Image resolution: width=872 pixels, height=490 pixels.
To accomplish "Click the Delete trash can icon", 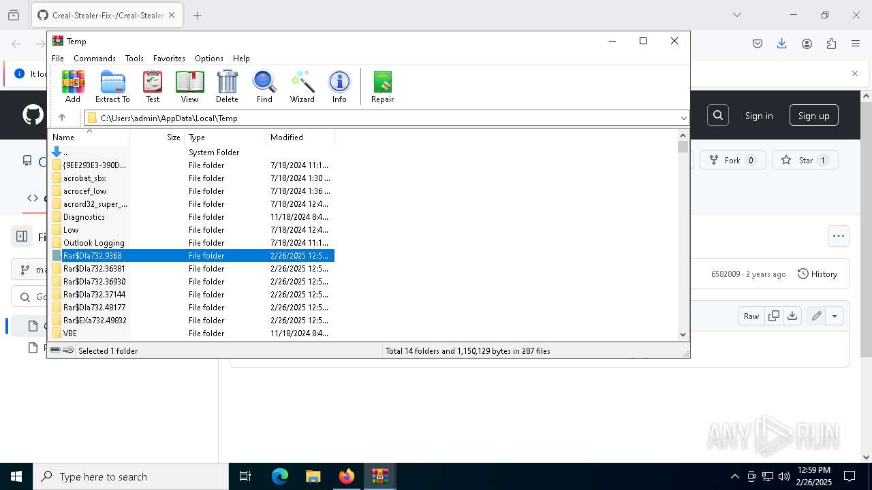I will coord(227,86).
